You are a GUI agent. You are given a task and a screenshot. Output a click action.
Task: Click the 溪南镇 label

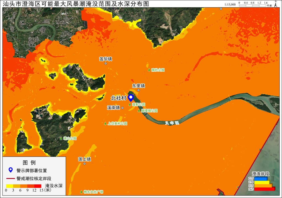[x=113, y=108]
